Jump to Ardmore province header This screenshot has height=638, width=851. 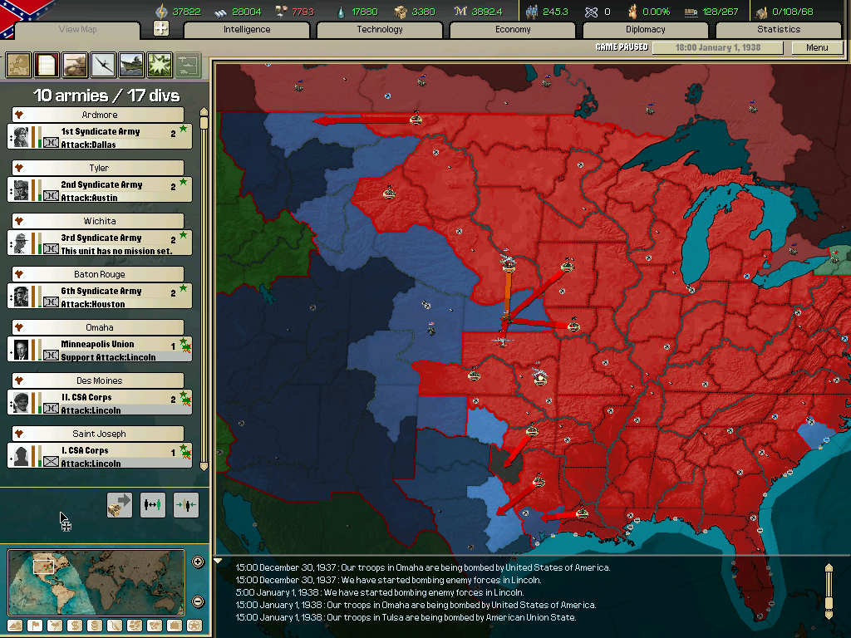click(x=98, y=115)
